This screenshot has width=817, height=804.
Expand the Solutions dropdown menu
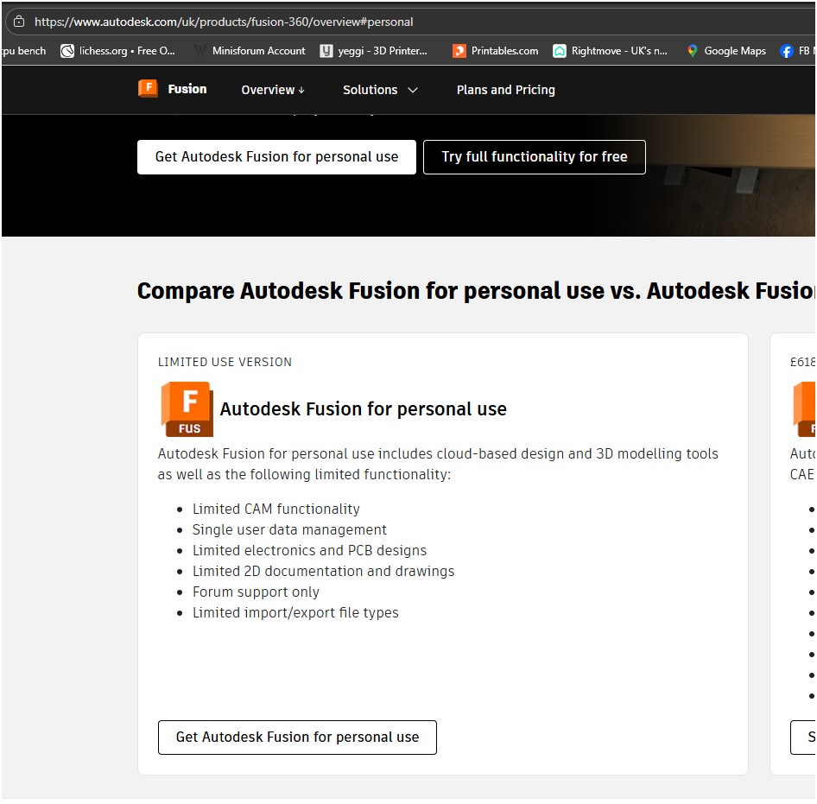pyautogui.click(x=370, y=90)
